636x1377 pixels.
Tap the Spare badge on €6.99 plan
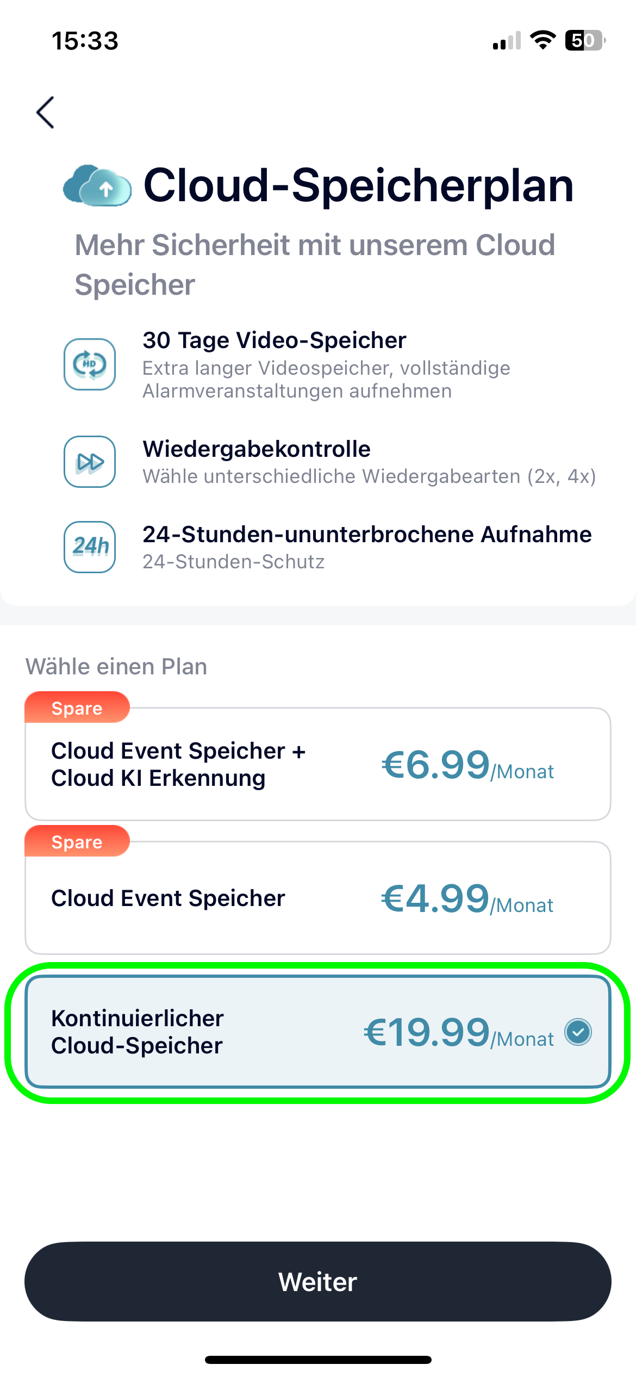[x=77, y=708]
